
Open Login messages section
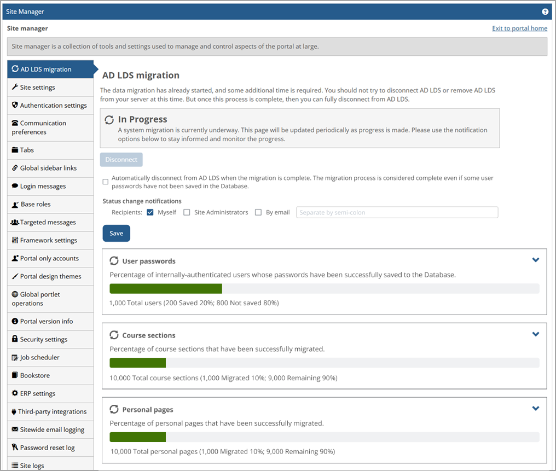pos(50,186)
